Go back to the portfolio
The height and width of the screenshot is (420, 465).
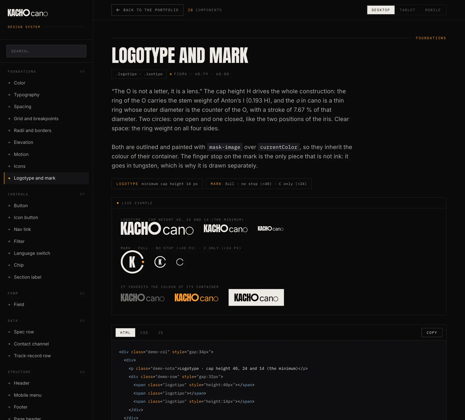click(148, 10)
